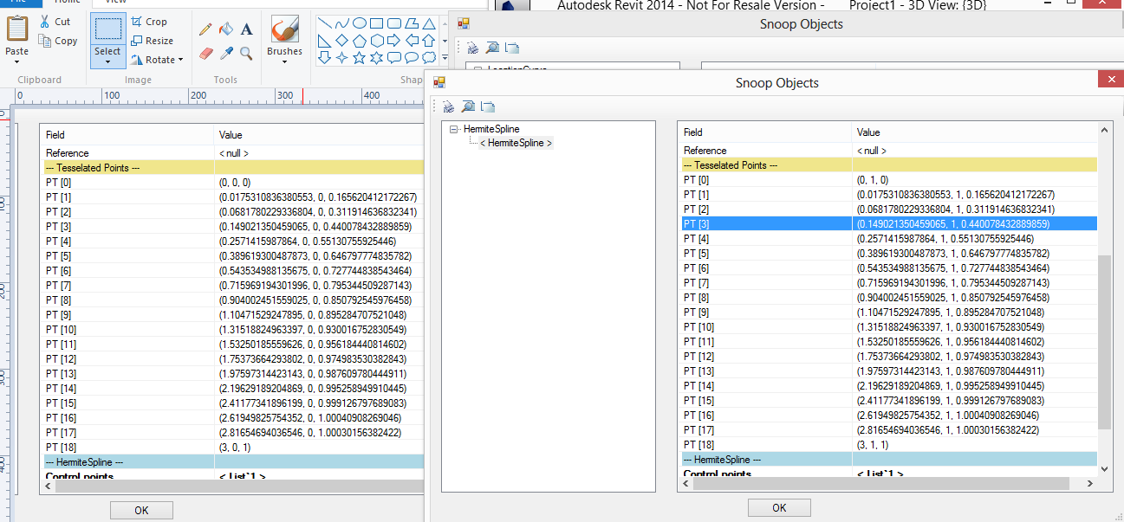This screenshot has width=1124, height=522.
Task: Choose the Oval shape
Action: click(359, 23)
